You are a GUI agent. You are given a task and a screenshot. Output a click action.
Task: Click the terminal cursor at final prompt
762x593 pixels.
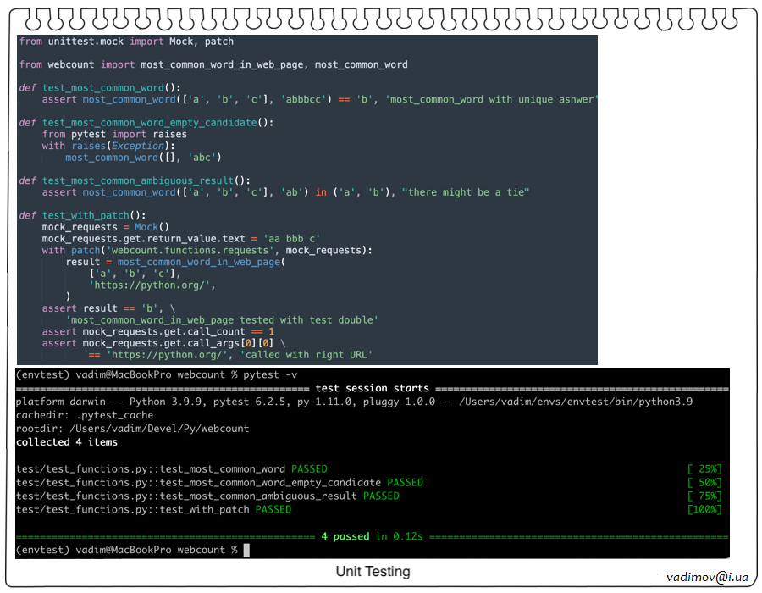click(x=246, y=551)
